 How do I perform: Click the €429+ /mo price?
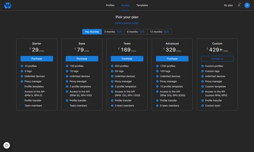coord(217,50)
